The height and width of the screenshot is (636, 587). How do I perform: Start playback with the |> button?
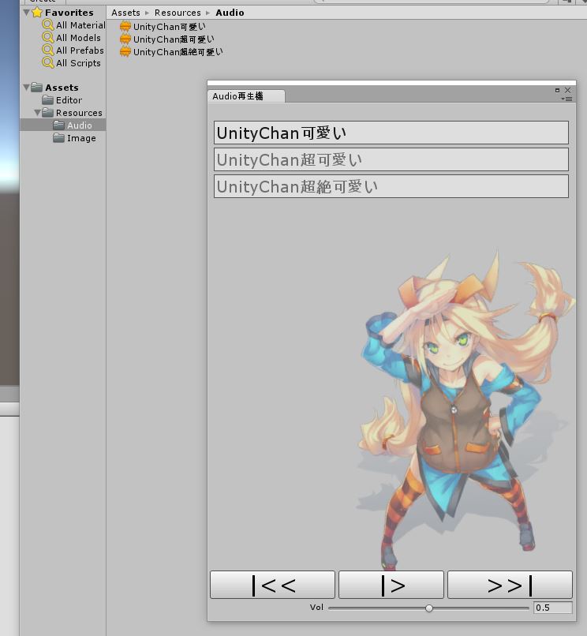391,585
